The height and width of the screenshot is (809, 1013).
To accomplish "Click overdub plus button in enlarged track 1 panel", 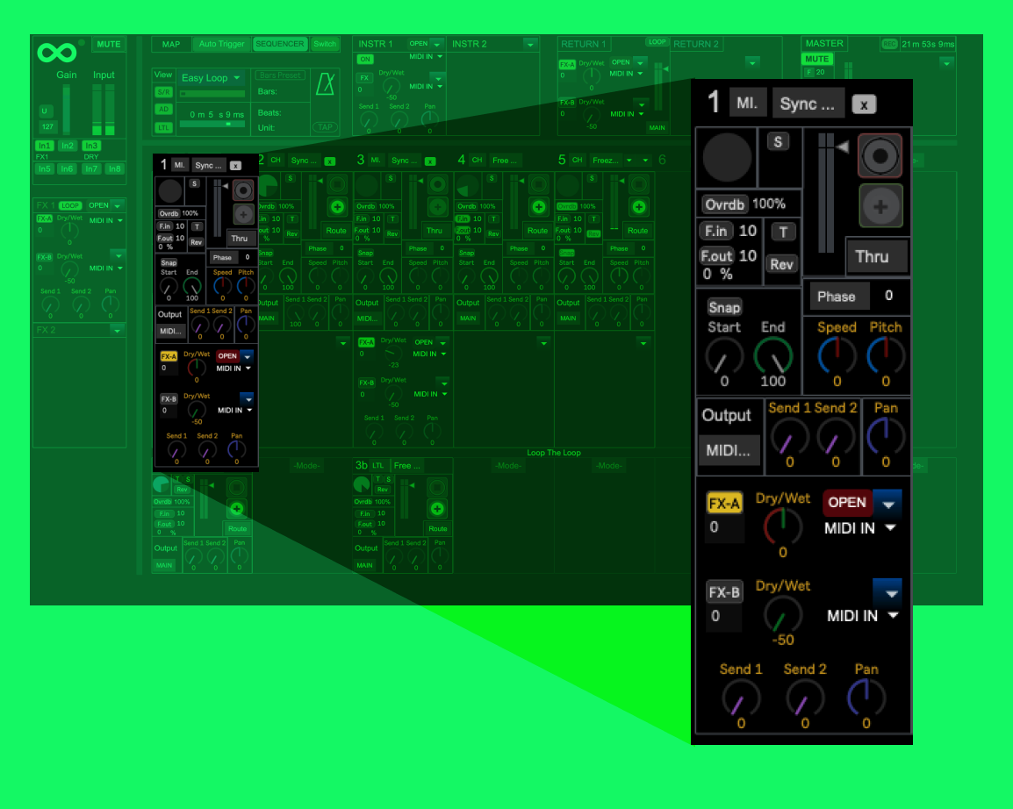I will pos(880,206).
